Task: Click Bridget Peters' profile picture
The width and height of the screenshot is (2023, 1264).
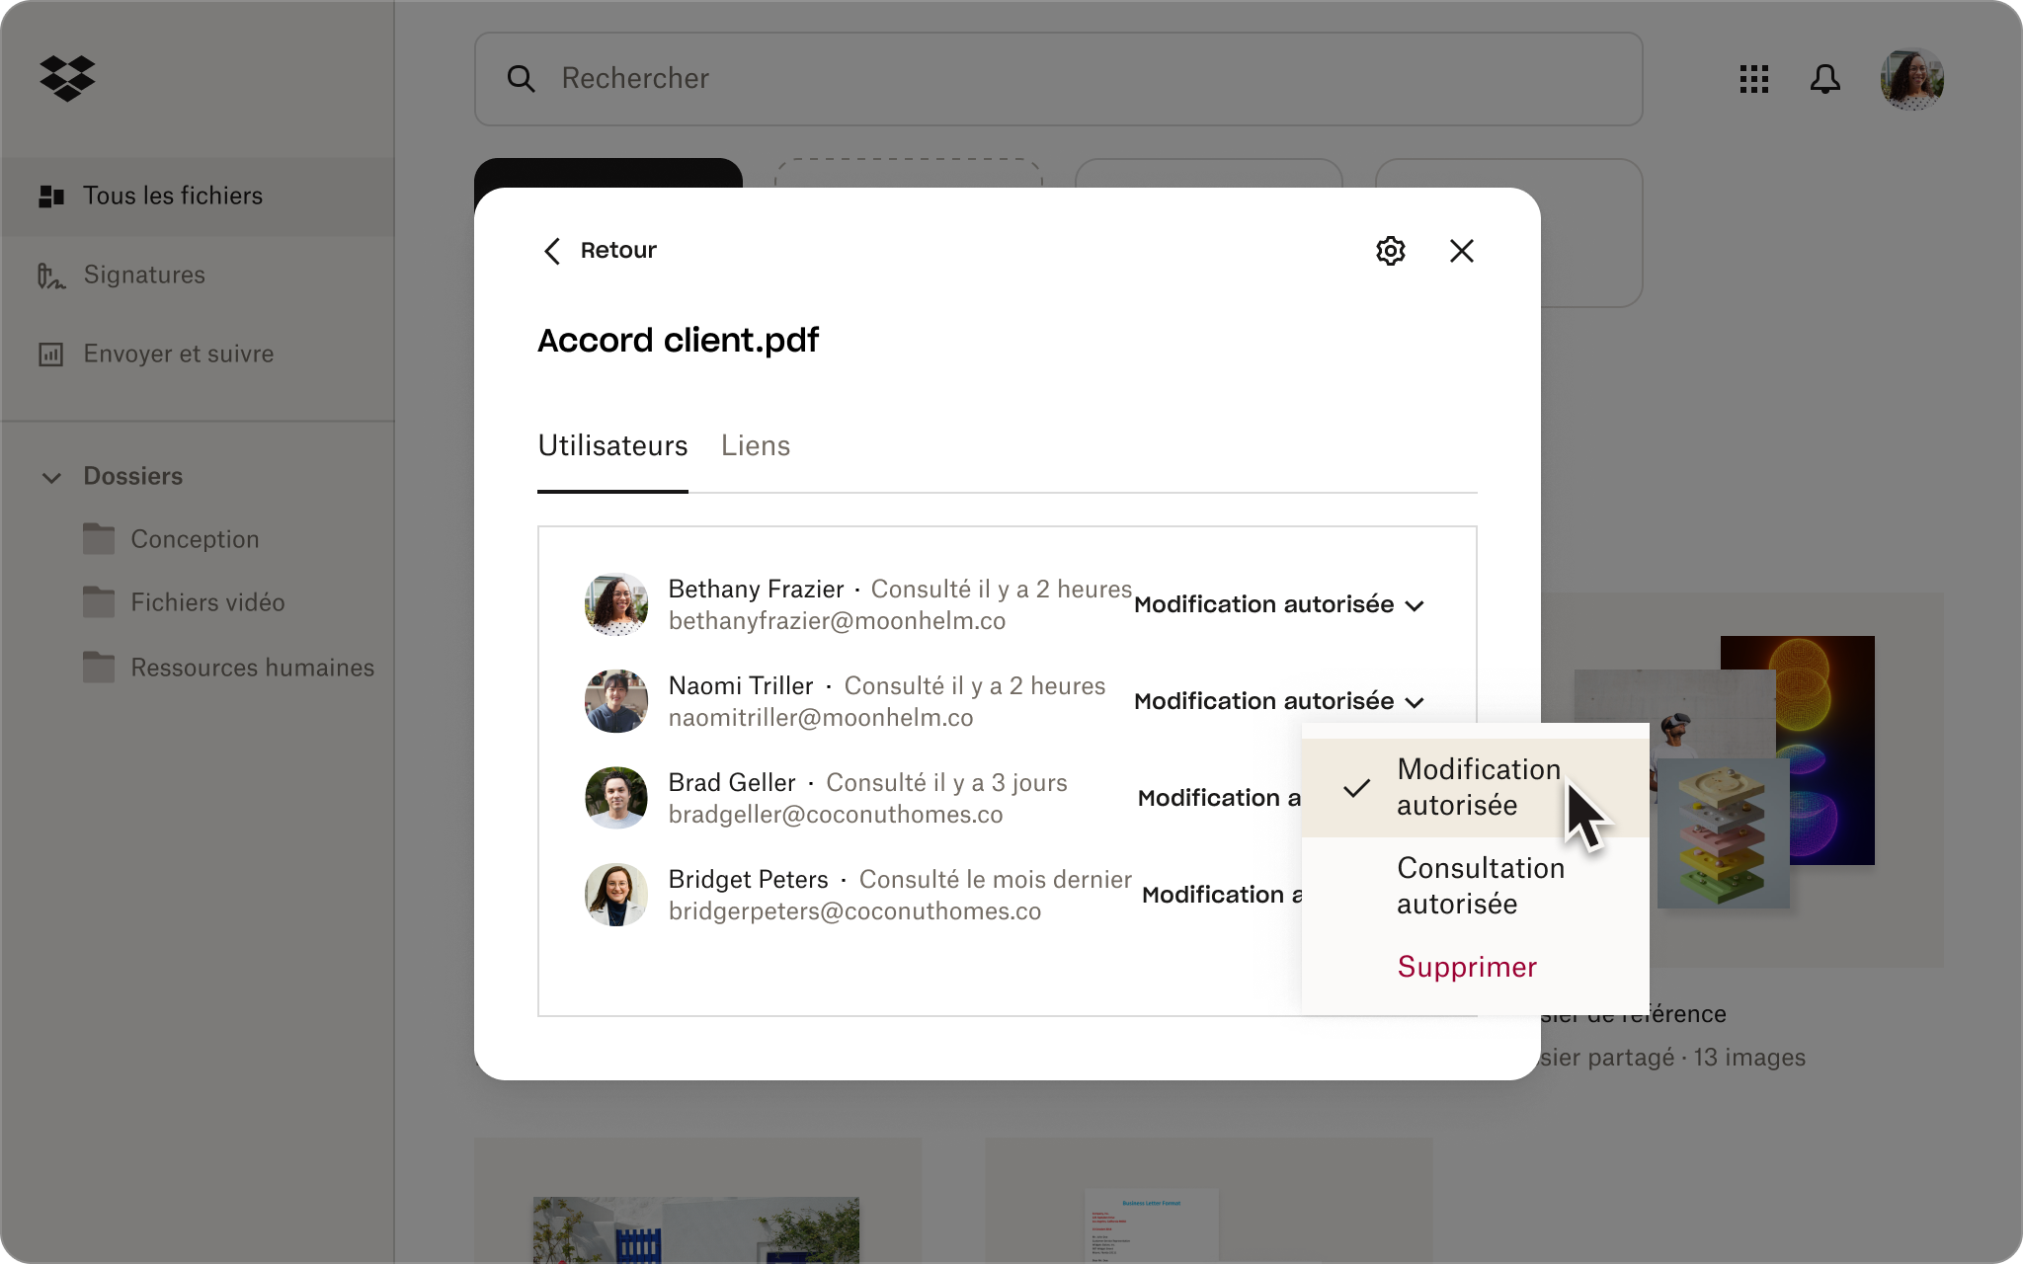Action: pyautogui.click(x=616, y=894)
